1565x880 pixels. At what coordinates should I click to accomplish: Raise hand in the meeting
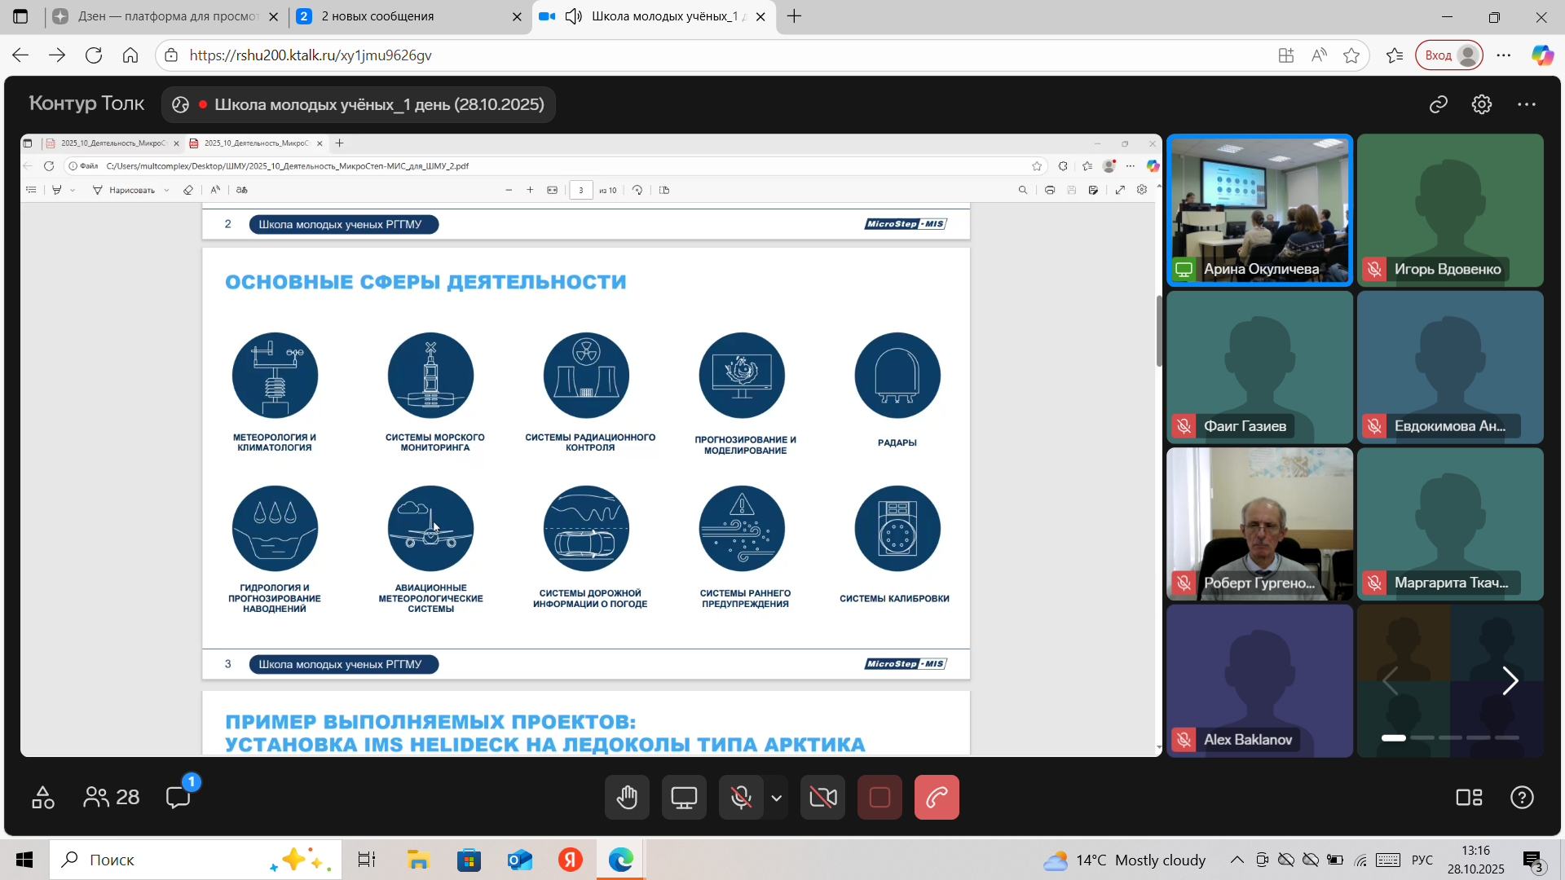(x=627, y=797)
